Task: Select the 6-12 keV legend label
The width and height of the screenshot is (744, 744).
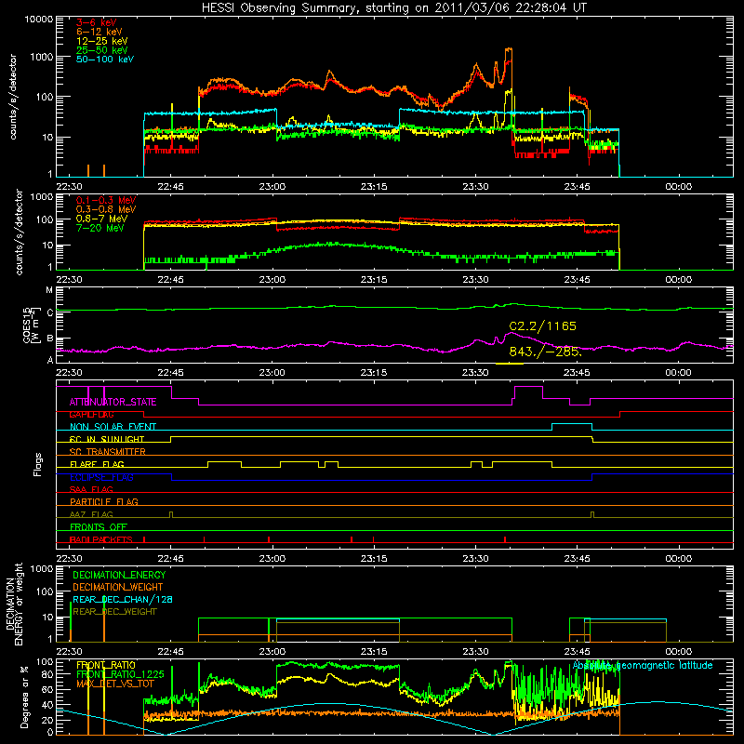Action: [100, 32]
